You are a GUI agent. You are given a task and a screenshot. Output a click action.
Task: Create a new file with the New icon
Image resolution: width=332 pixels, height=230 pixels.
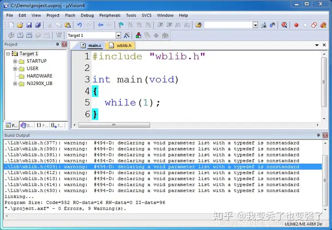11,25
